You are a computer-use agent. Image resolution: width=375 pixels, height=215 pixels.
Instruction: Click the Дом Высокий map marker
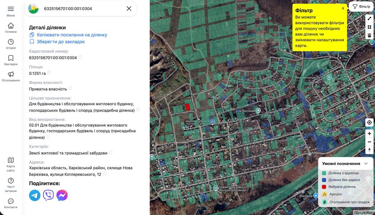tap(258, 110)
